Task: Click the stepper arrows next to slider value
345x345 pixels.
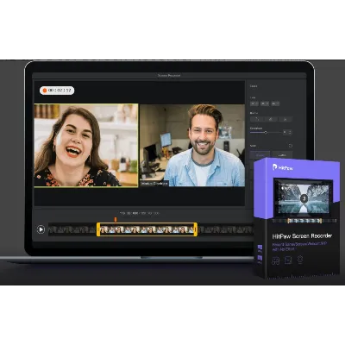Action: [290, 132]
